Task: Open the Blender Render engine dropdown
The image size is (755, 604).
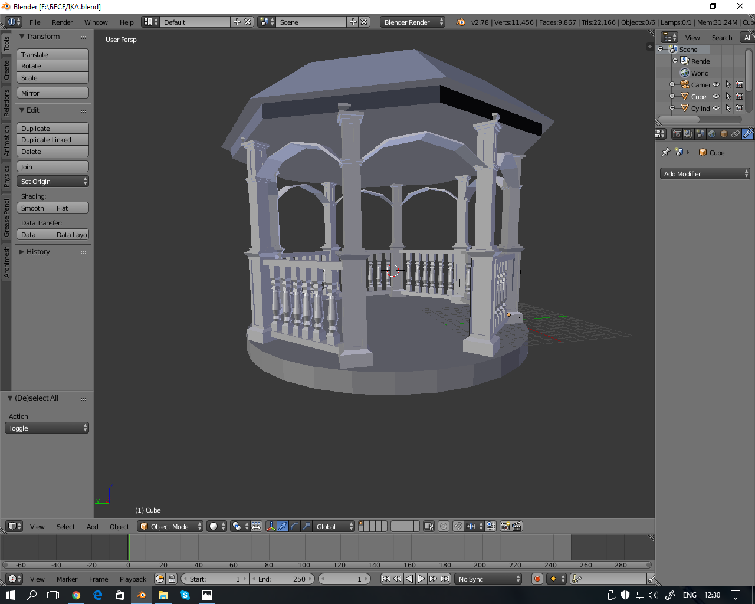Action: 413,22
